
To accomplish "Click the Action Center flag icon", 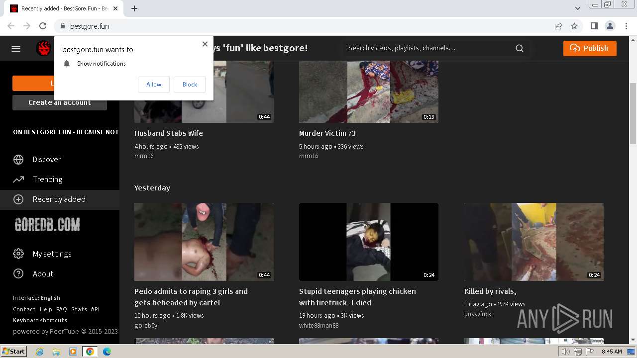I will click(x=589, y=352).
